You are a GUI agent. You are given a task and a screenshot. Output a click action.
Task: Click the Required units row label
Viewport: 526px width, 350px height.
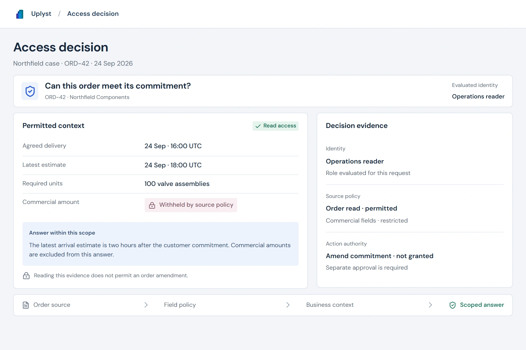tap(42, 183)
